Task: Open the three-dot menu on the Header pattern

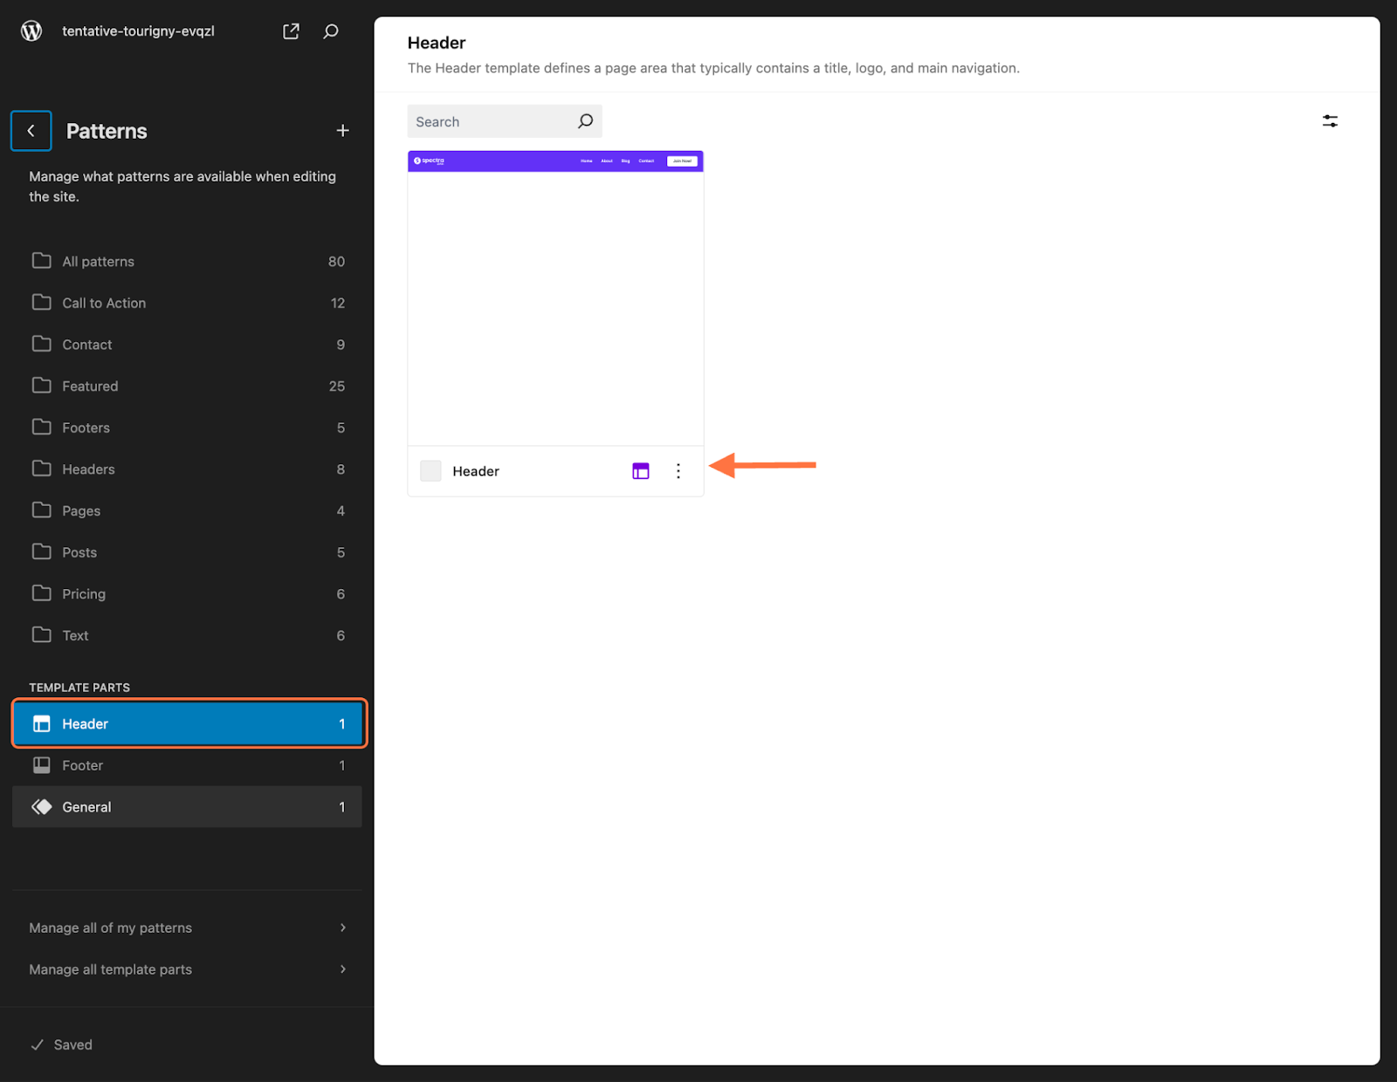Action: 678,470
